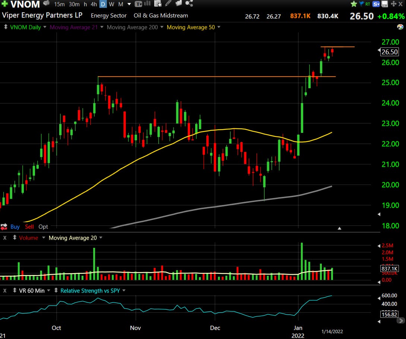Open the Volume dropdown arrow
Viewport: 406px width, 339px height.
point(44,238)
